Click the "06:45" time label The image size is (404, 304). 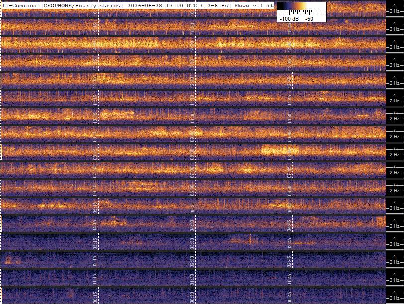290,190
